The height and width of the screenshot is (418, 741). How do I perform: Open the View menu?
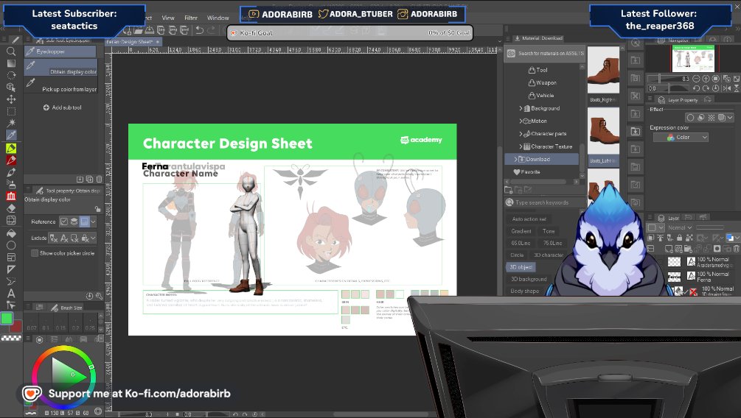click(168, 18)
